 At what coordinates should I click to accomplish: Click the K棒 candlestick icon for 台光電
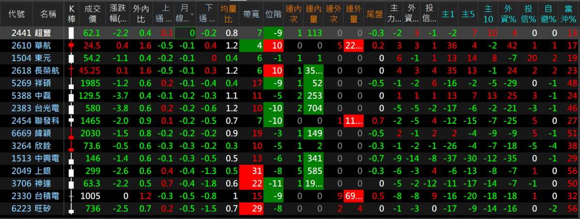72,108
